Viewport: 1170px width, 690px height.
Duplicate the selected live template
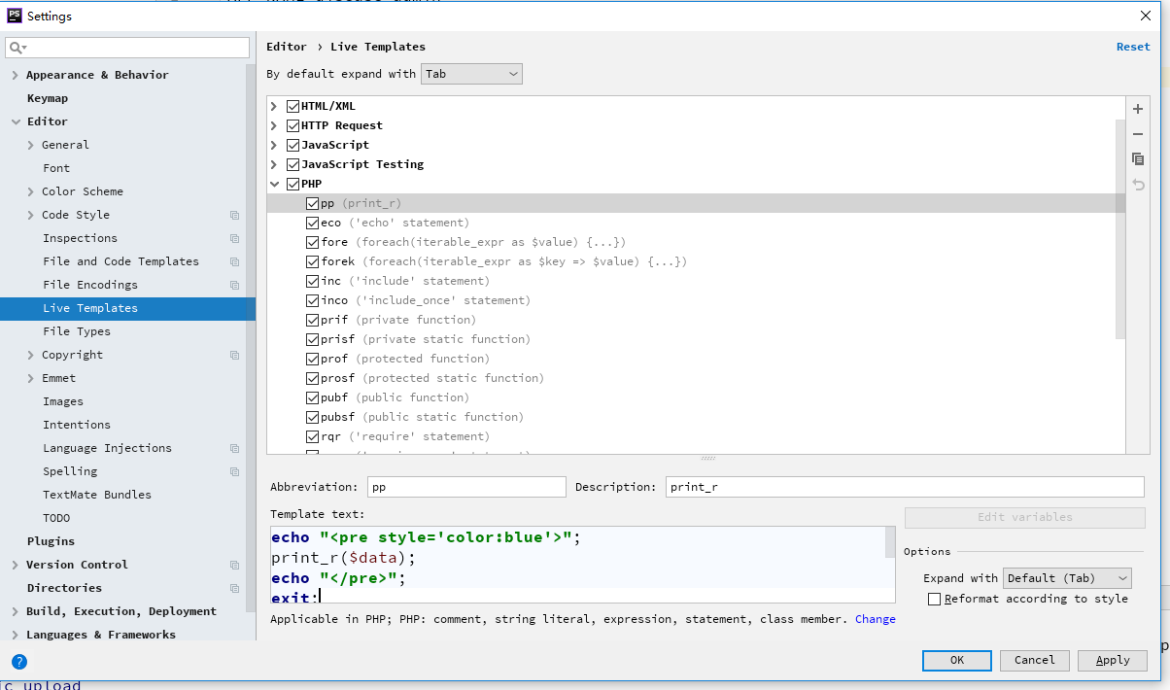1138,159
